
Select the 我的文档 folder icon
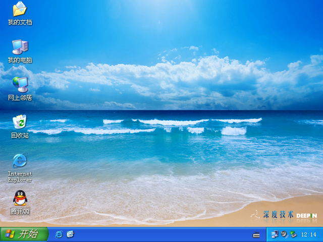pos(20,9)
